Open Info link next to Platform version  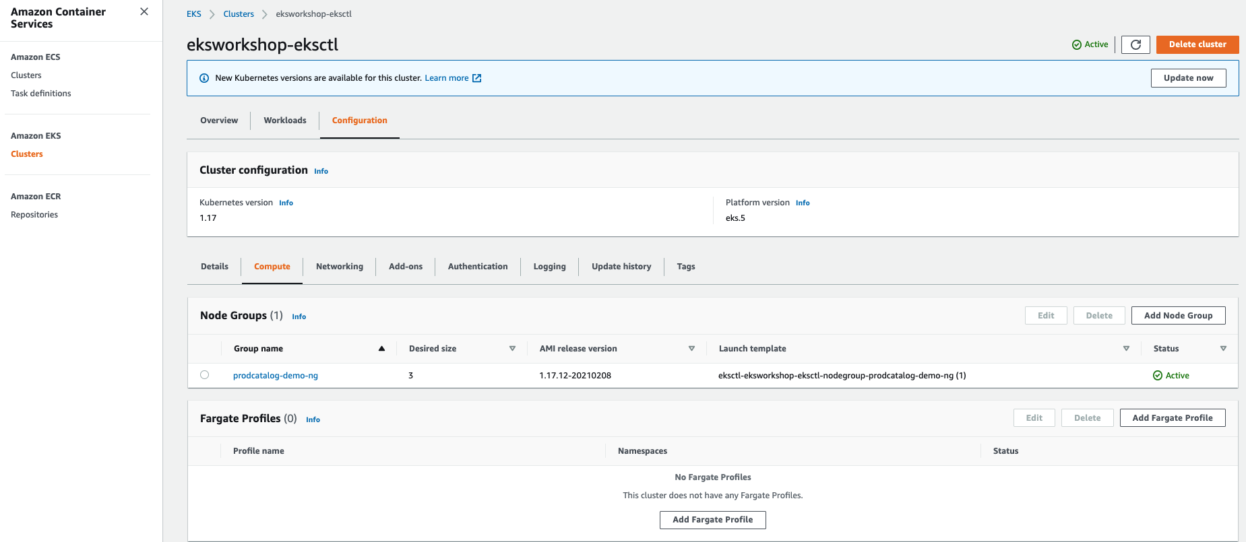pyautogui.click(x=803, y=203)
